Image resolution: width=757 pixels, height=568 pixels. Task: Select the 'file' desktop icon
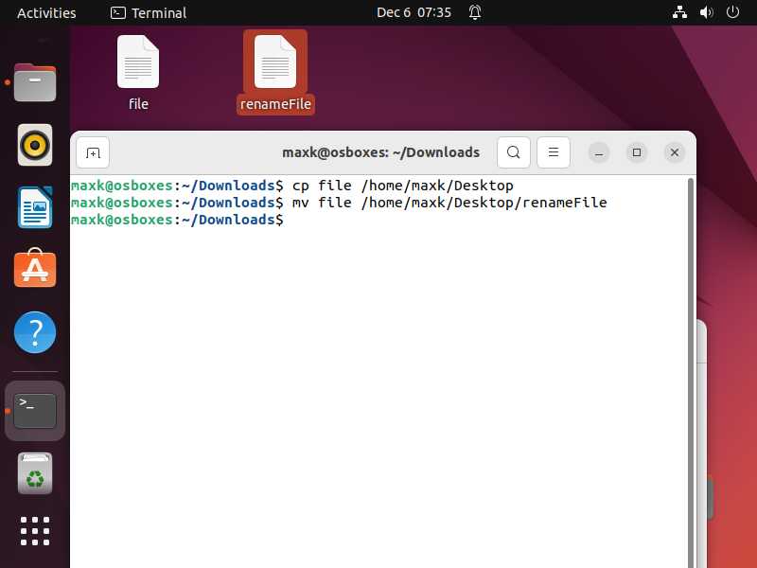tap(138, 73)
